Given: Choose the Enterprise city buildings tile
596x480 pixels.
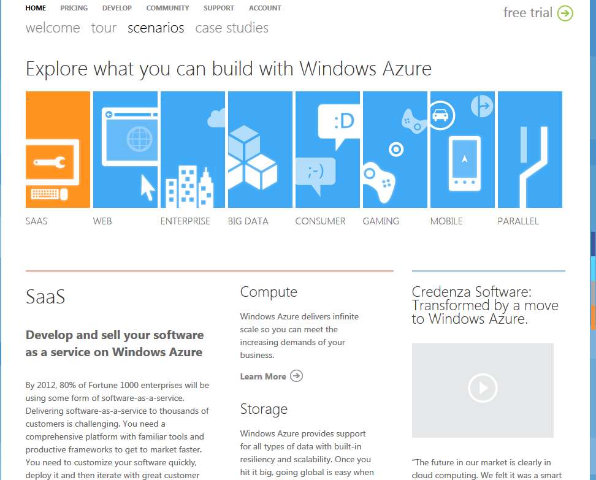Looking at the screenshot, I should 193,150.
